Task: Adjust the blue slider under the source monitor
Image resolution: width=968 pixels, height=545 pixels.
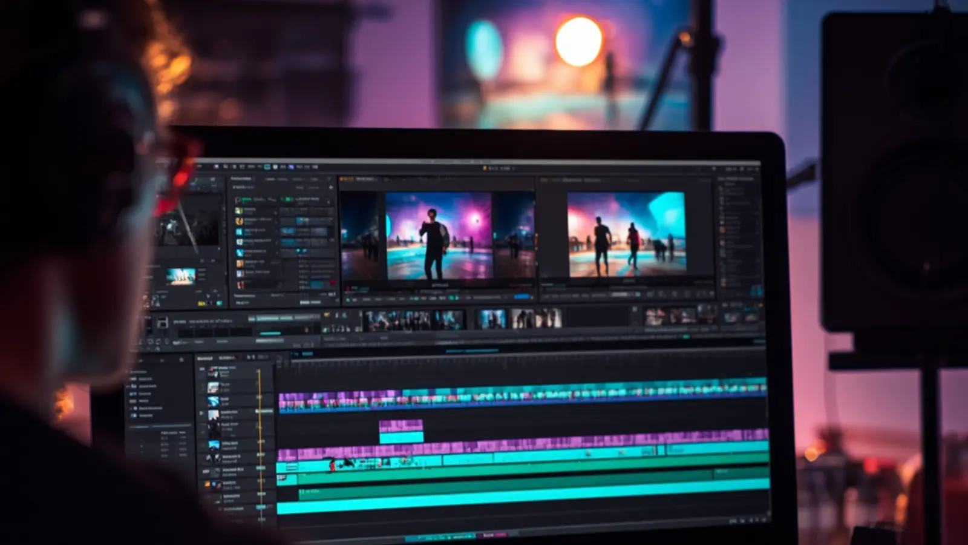Action: pos(522,297)
